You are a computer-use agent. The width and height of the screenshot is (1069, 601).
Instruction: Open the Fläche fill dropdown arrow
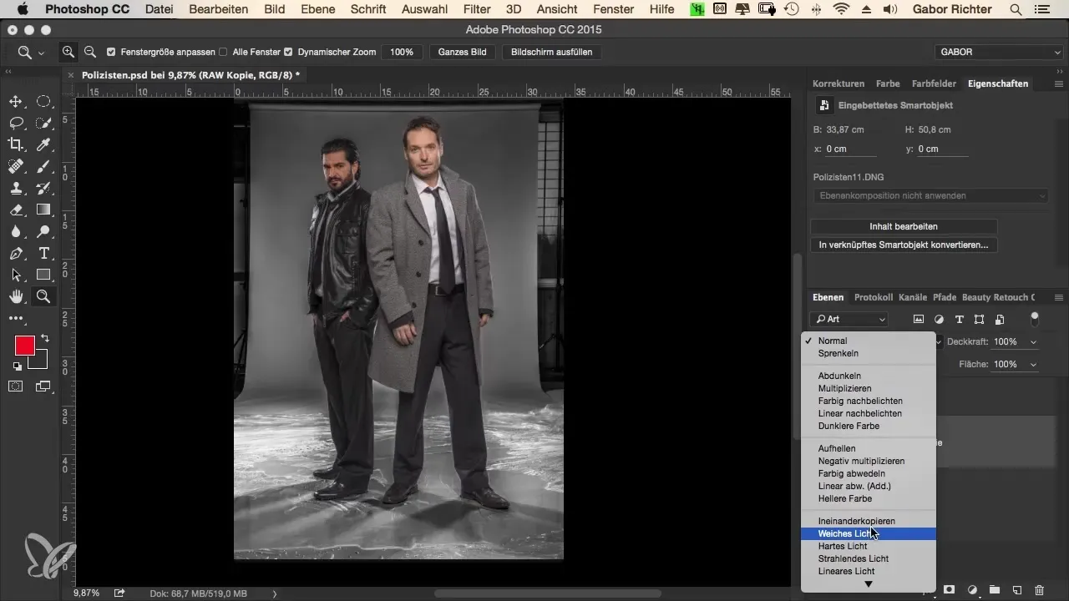coord(1034,365)
